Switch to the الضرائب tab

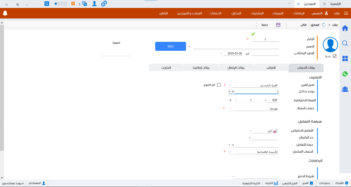[x=271, y=68]
